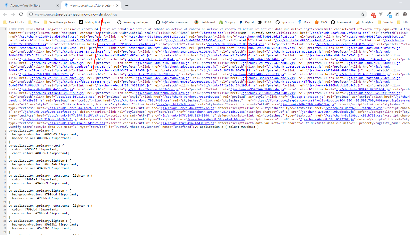Close the About — Vuetify Store tab
Viewport: 410px width, 235px height.
tap(57, 5)
